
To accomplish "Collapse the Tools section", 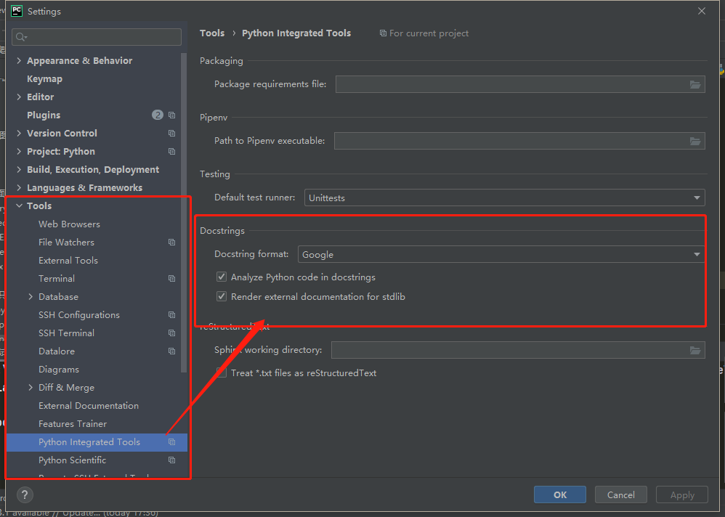I will tap(19, 205).
